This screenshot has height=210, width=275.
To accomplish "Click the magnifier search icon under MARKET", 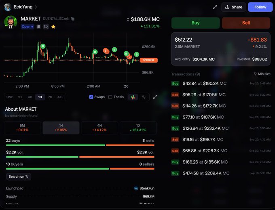I will pos(46,27).
